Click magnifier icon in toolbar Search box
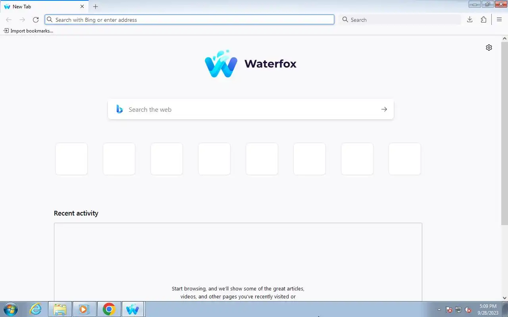508x317 pixels. coord(345,20)
